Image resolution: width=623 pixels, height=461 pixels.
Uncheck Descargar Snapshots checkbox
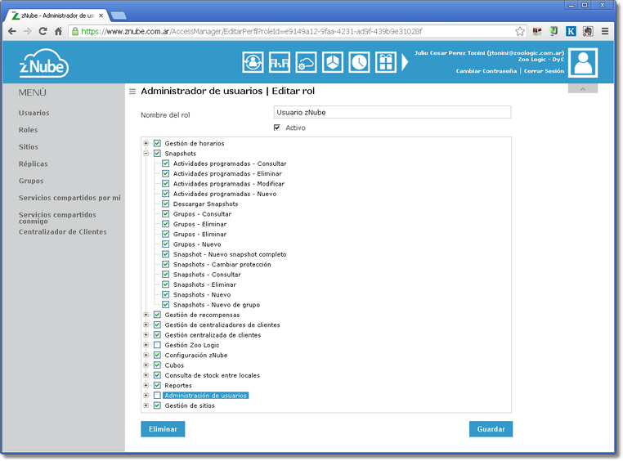pyautogui.click(x=165, y=204)
